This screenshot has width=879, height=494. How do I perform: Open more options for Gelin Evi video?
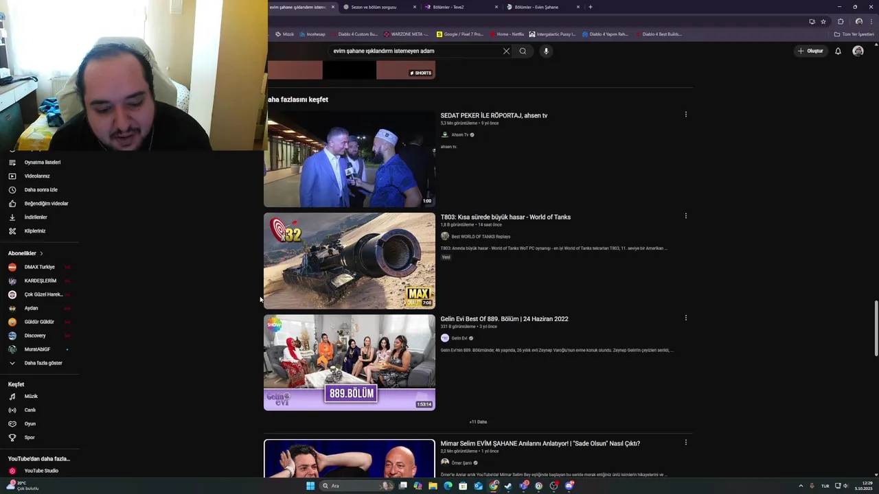click(685, 318)
